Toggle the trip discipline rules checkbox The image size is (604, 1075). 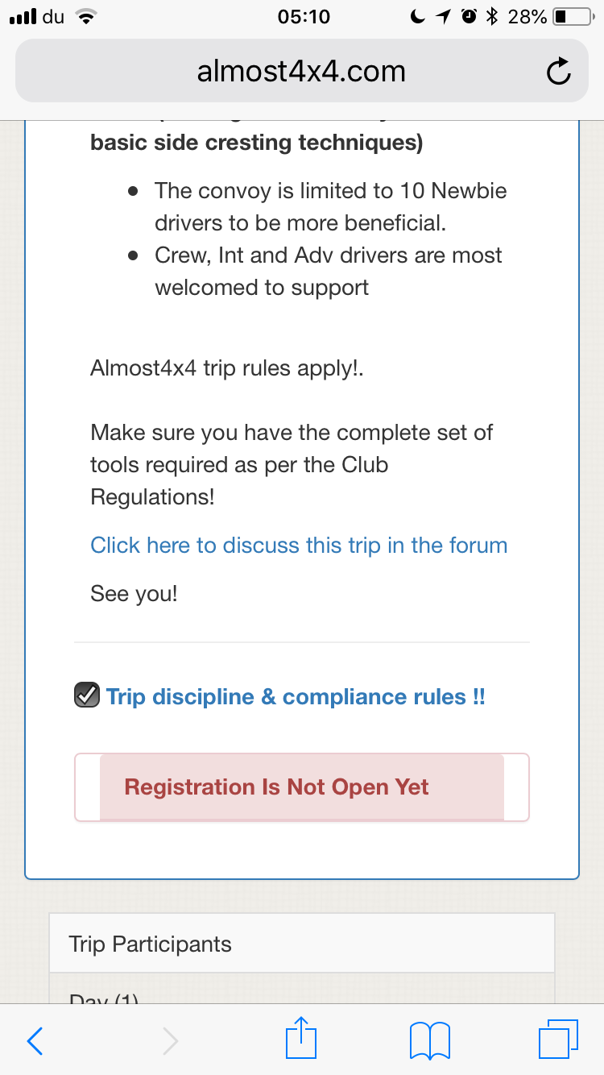86,696
